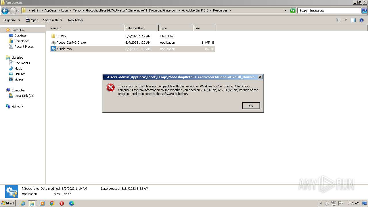The image size is (368, 207).
Task: Click the search magnifier icon
Action: (x=364, y=11)
